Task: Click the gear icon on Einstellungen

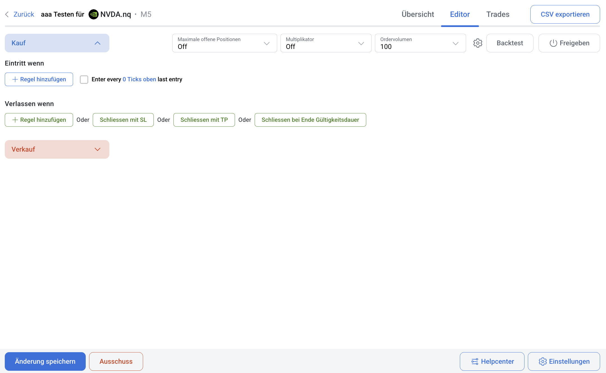Action: pyautogui.click(x=542, y=361)
